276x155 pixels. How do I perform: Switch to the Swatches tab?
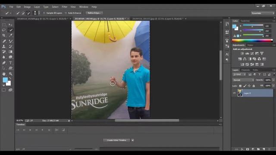coord(245,21)
